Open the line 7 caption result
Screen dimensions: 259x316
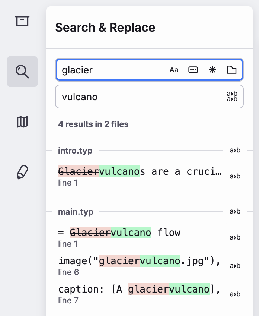pos(140,294)
